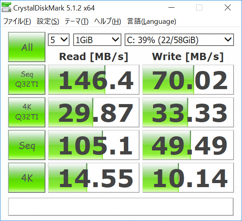This screenshot has width=242, height=221.
Task: Click the Seq read value 105.1
Action: (94, 145)
